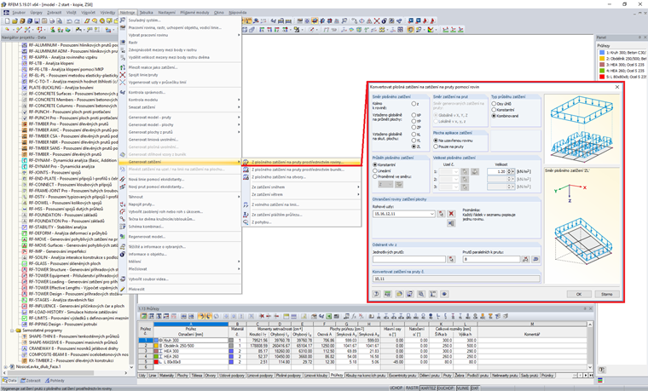
Task: Click the Open file folder icon
Action: point(14,20)
